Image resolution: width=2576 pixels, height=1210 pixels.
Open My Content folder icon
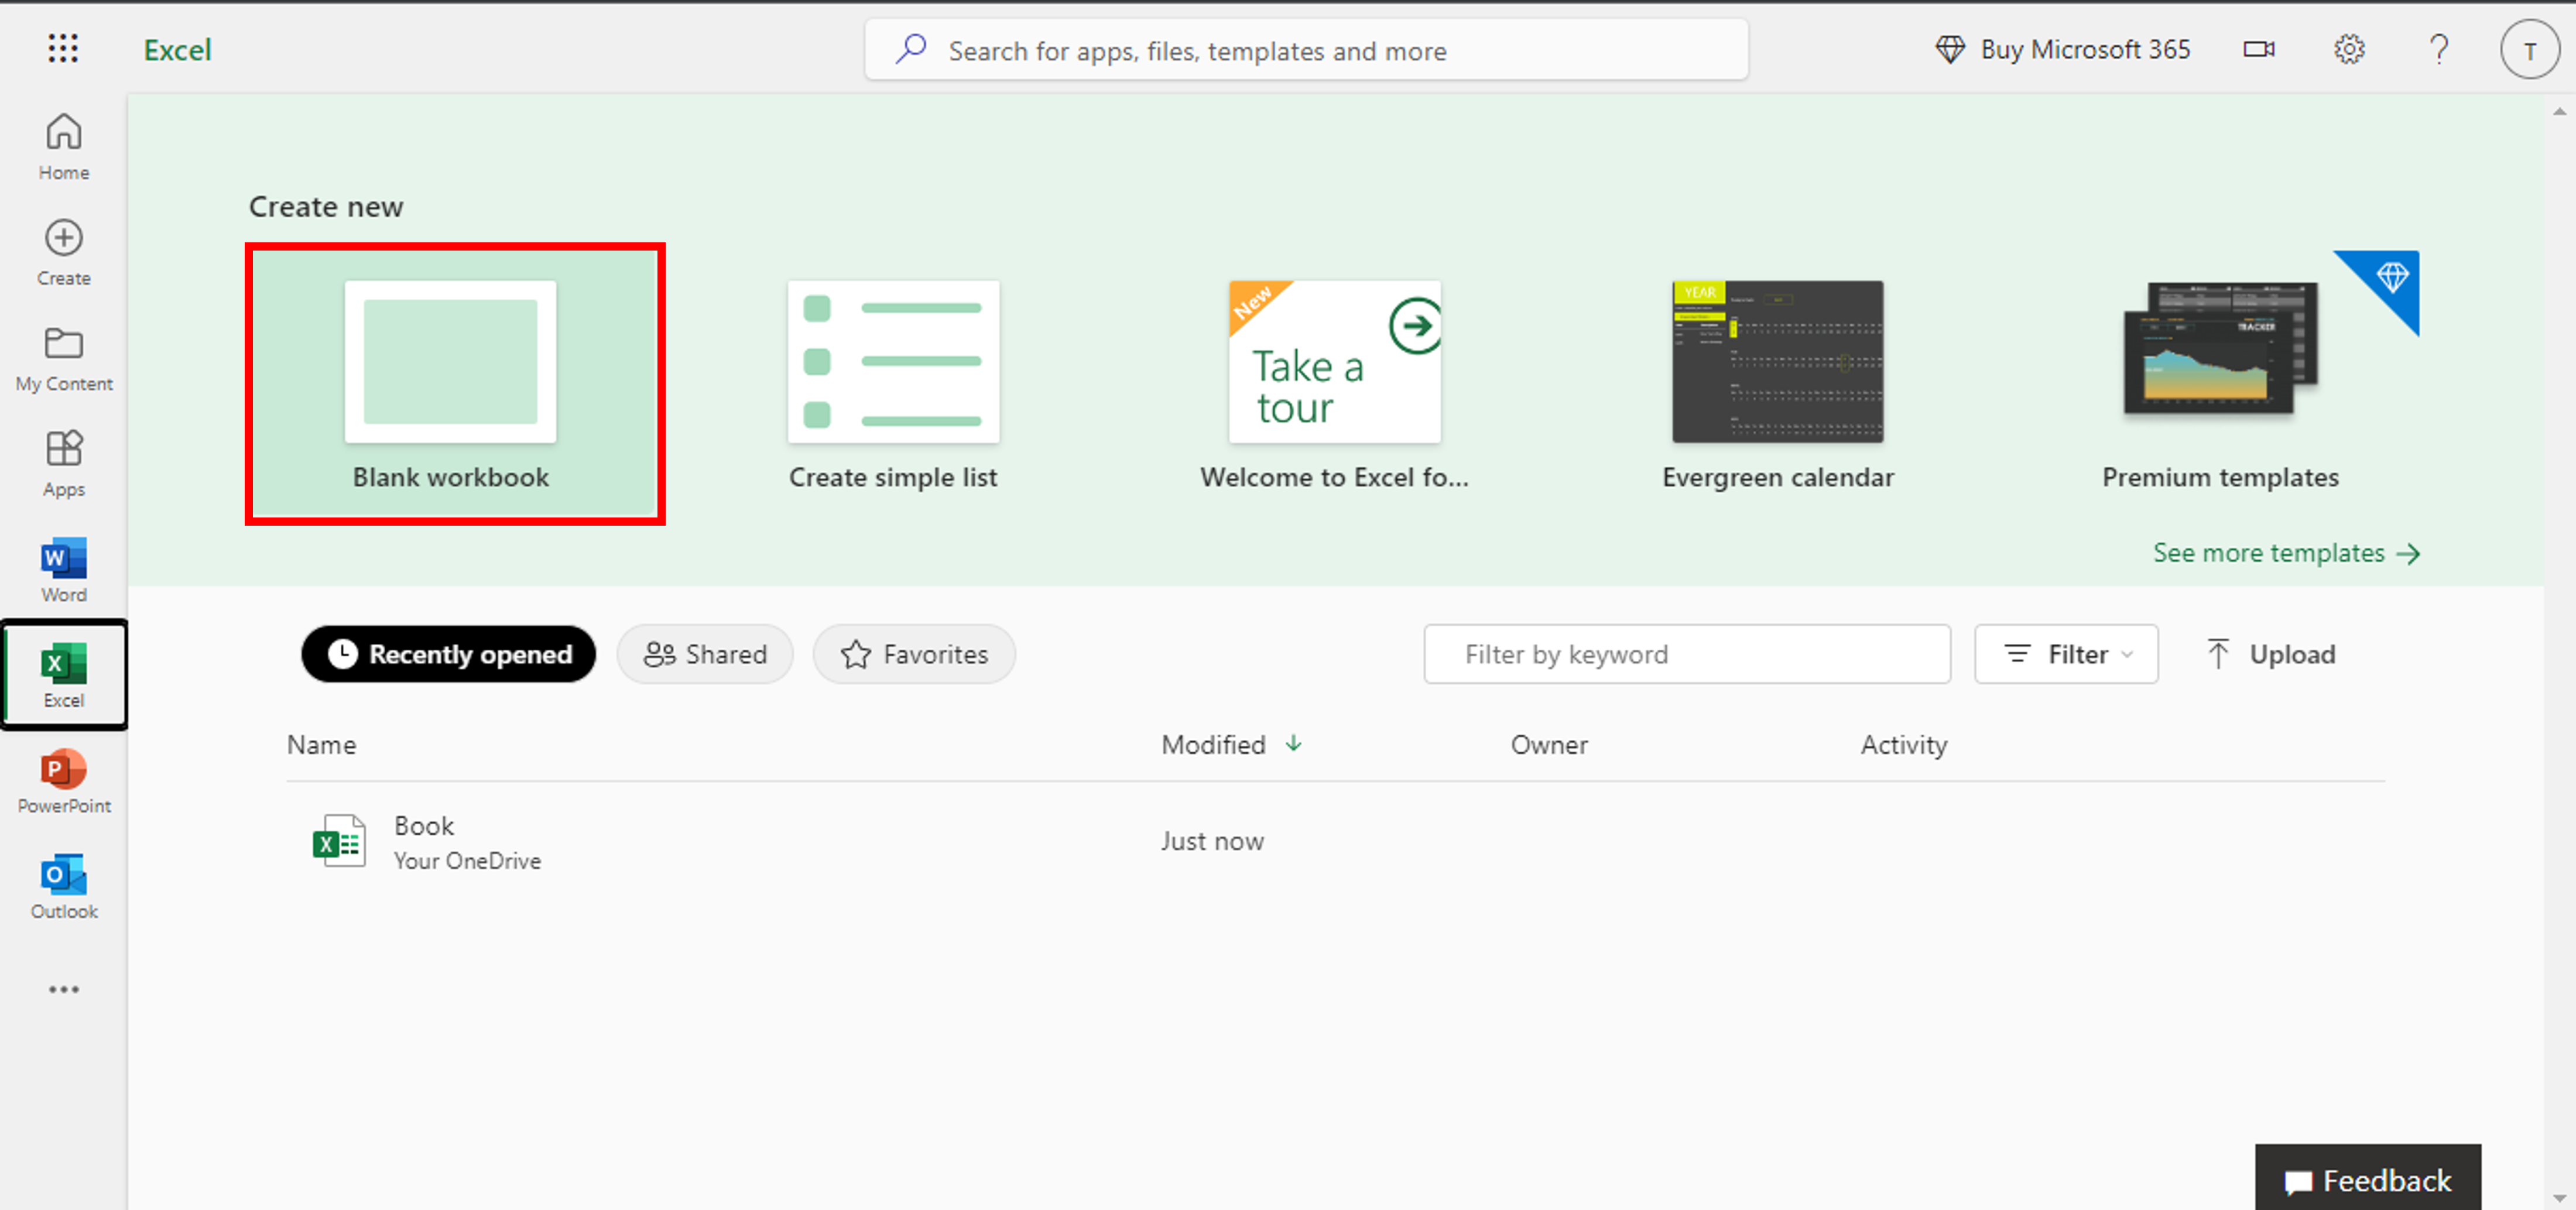coord(64,357)
